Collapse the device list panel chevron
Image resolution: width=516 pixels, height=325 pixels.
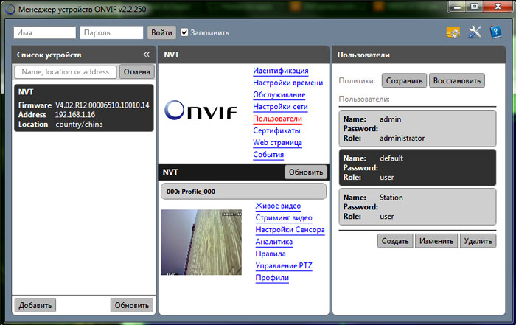click(x=146, y=55)
